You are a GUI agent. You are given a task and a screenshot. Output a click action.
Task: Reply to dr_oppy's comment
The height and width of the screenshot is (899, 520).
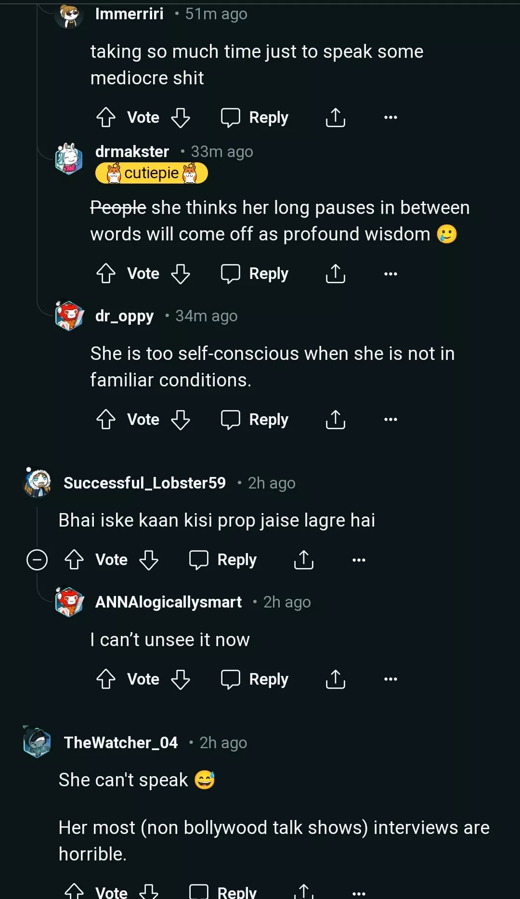pyautogui.click(x=255, y=420)
